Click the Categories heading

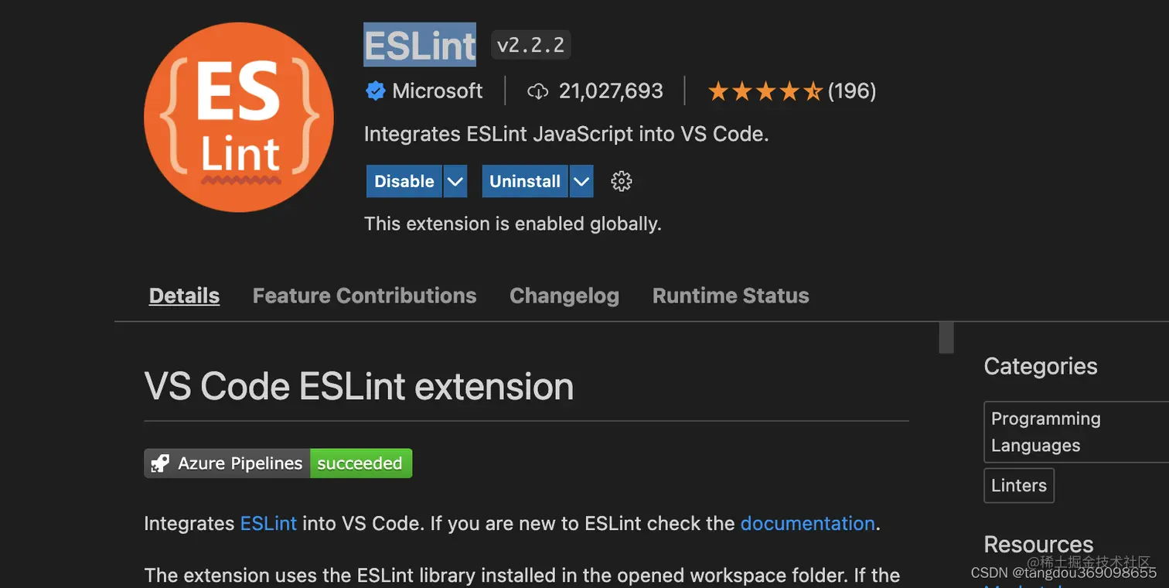1041,366
